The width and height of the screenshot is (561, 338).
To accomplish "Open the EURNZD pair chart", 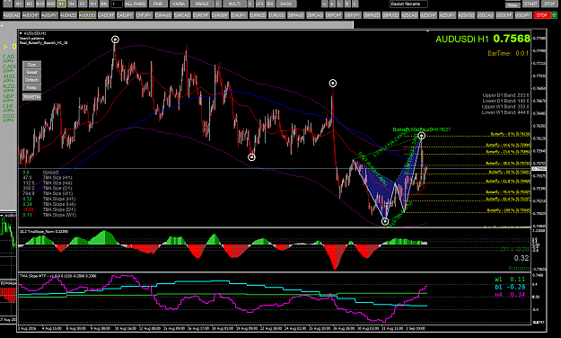I will pos(258,15).
